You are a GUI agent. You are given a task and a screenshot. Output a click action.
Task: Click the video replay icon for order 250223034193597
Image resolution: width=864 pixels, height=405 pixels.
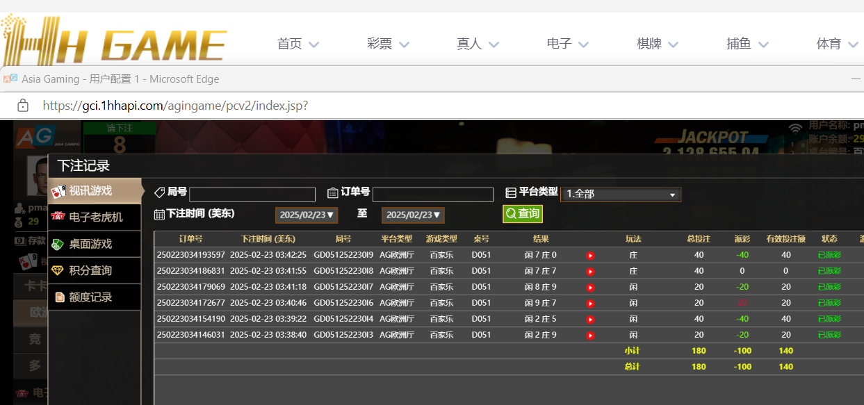click(x=590, y=256)
